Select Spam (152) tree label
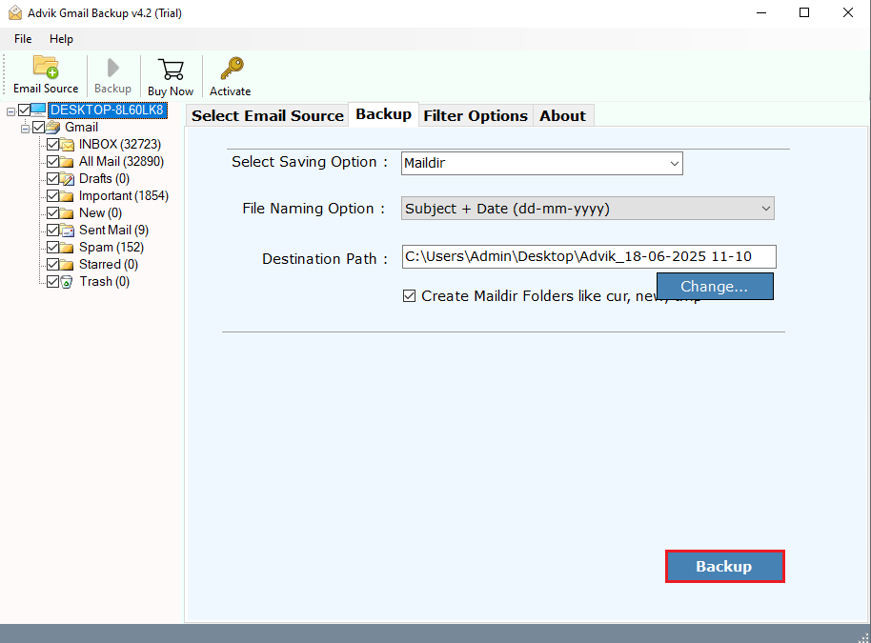 [x=111, y=247]
